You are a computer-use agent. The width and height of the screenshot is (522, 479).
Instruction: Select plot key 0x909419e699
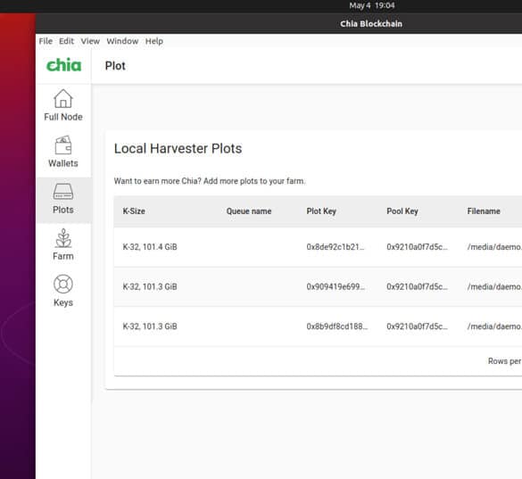point(336,286)
